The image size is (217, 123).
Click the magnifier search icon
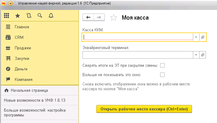pyautogui.click(x=40, y=16)
